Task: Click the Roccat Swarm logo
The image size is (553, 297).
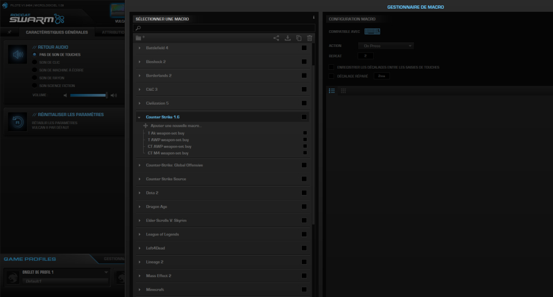Action: 37,18
